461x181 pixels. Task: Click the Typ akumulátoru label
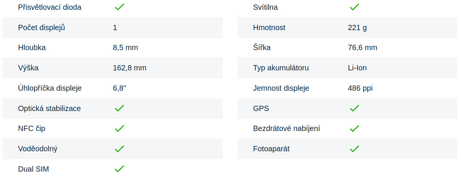point(281,68)
